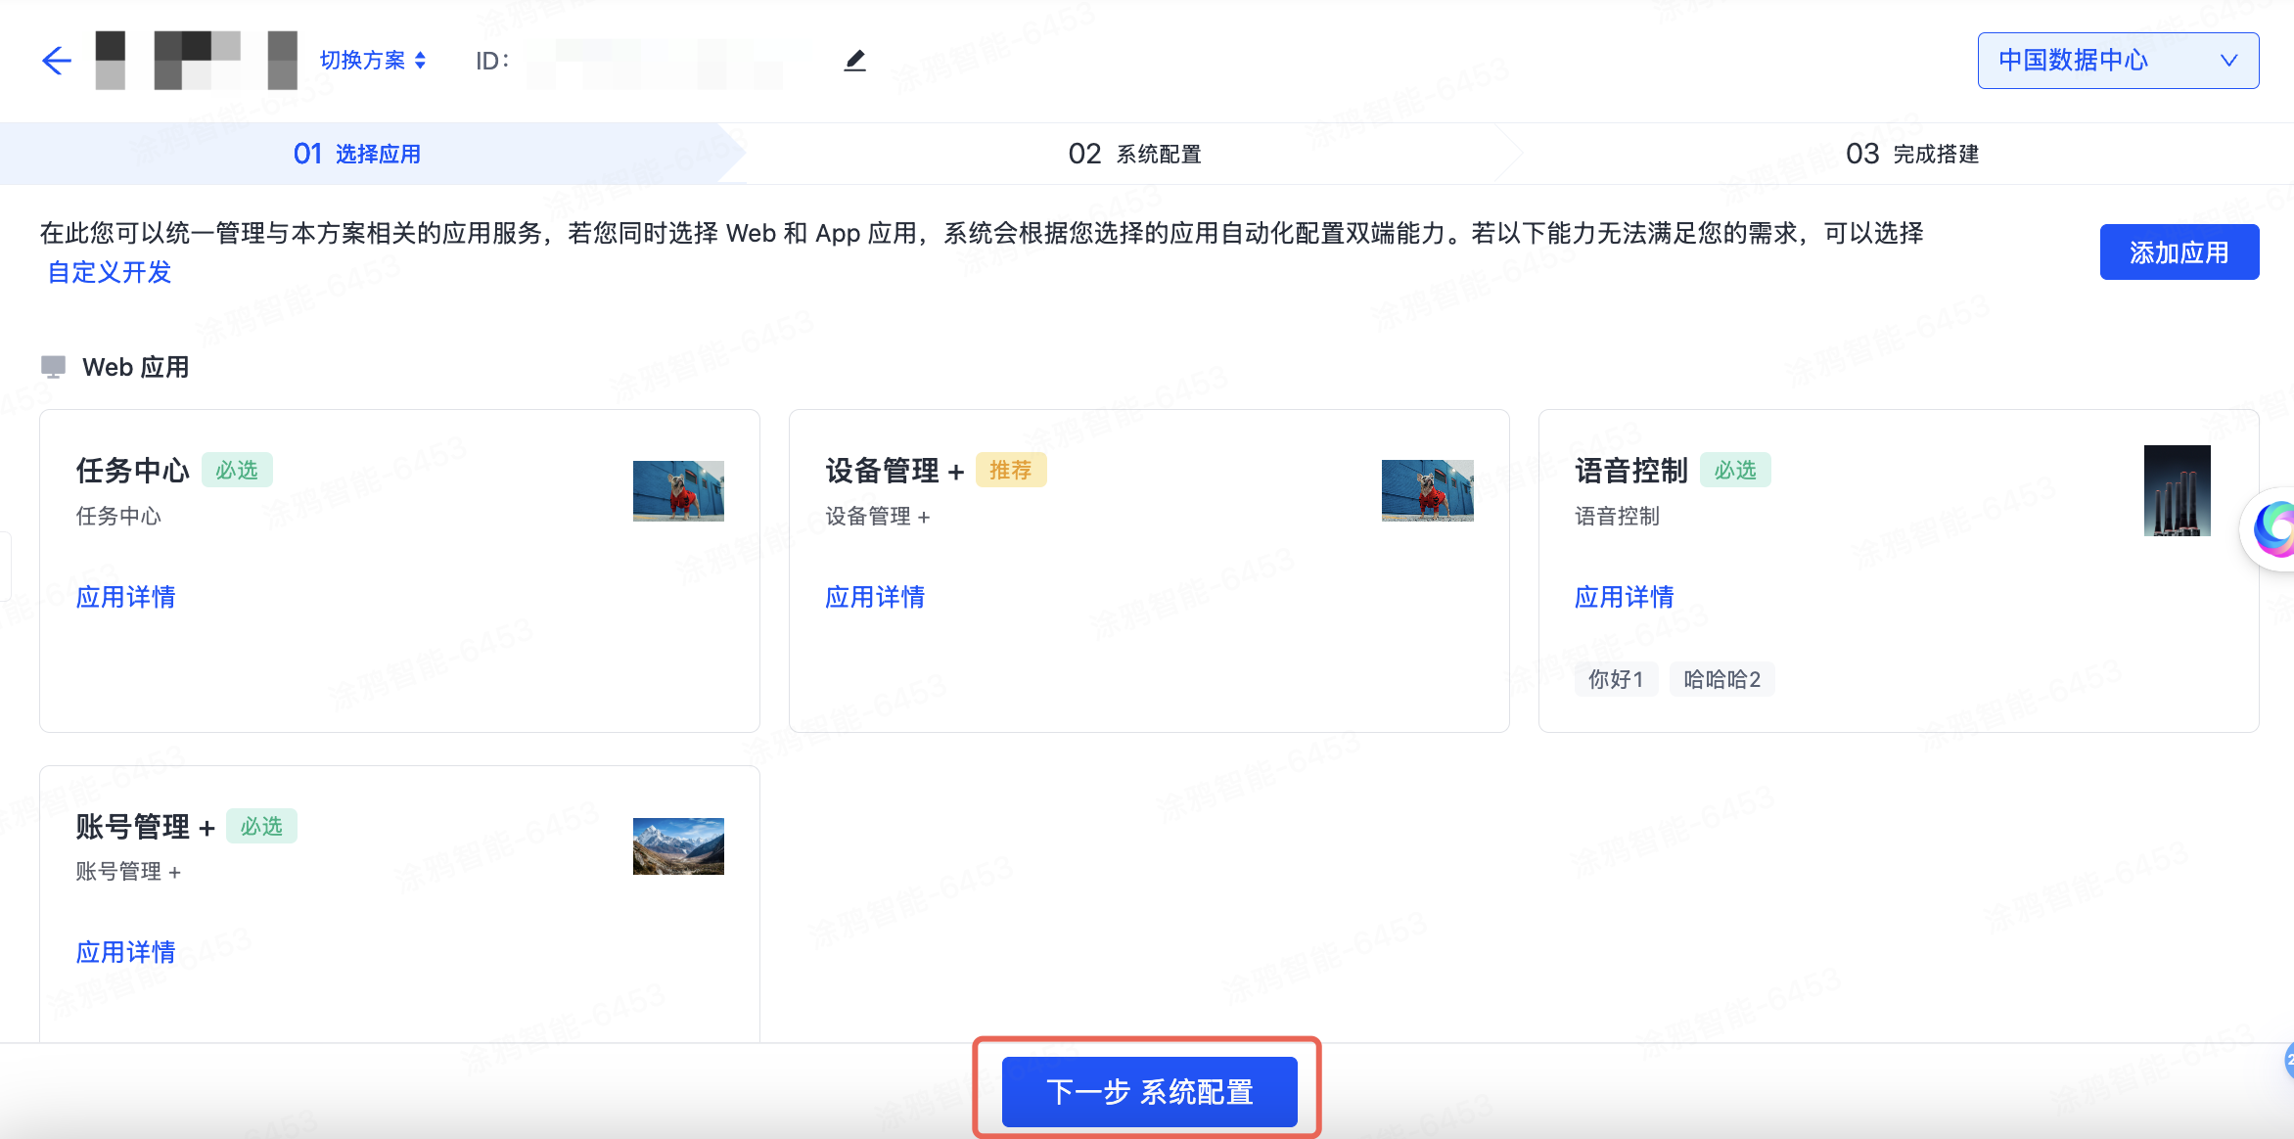Viewport: 2294px width, 1139px height.
Task: Collapse the 中国数据中心 selector chevron
Action: point(2229,60)
